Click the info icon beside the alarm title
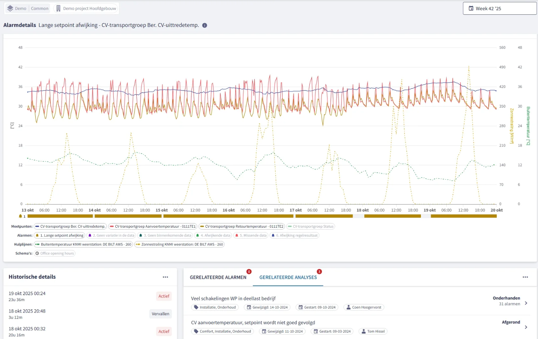The image size is (538, 339). click(x=205, y=25)
